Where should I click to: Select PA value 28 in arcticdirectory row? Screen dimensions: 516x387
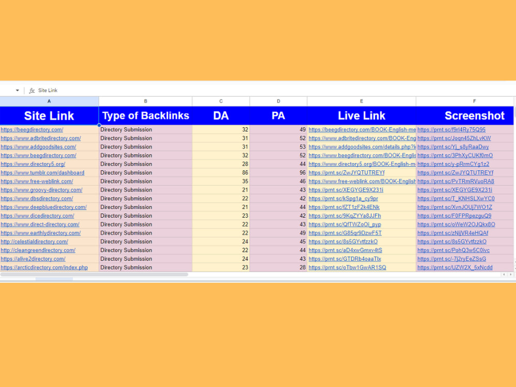click(279, 267)
